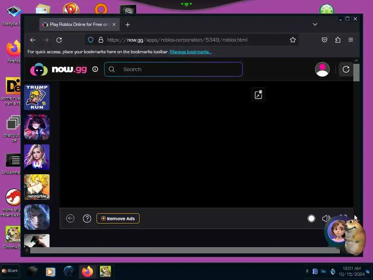Click the taskbar clock showing 12:01 AM

tap(352, 271)
